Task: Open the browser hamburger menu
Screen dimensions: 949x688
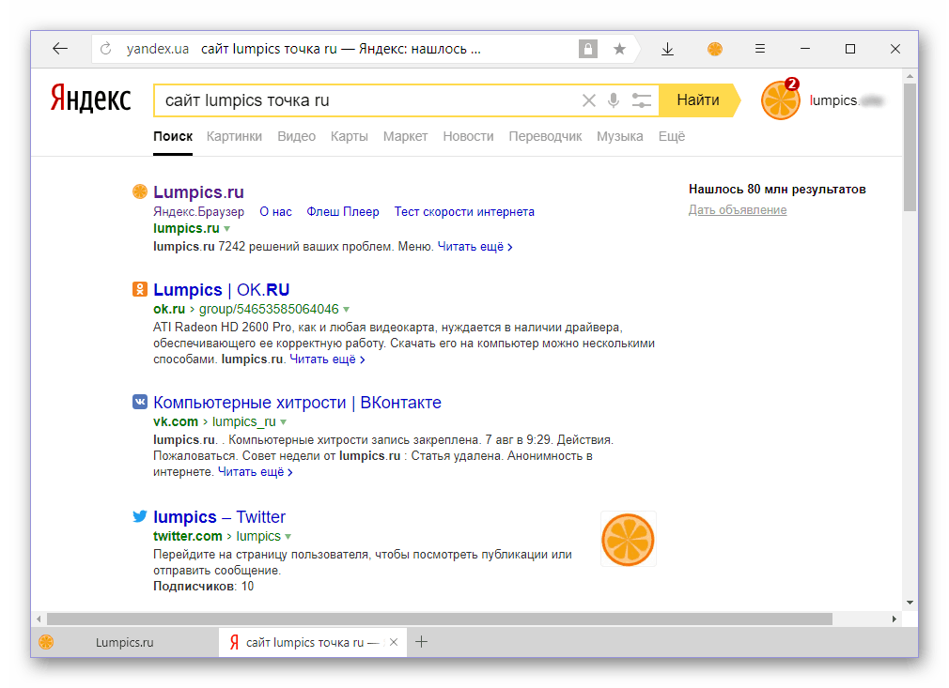Action: click(x=761, y=49)
